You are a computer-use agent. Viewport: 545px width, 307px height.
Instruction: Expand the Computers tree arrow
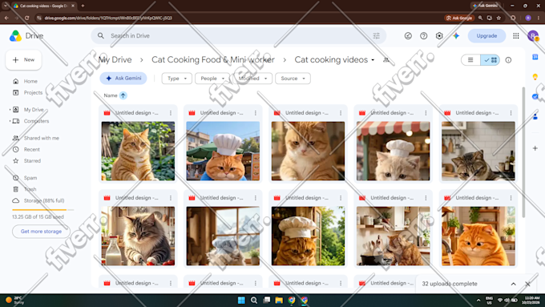pos(10,121)
